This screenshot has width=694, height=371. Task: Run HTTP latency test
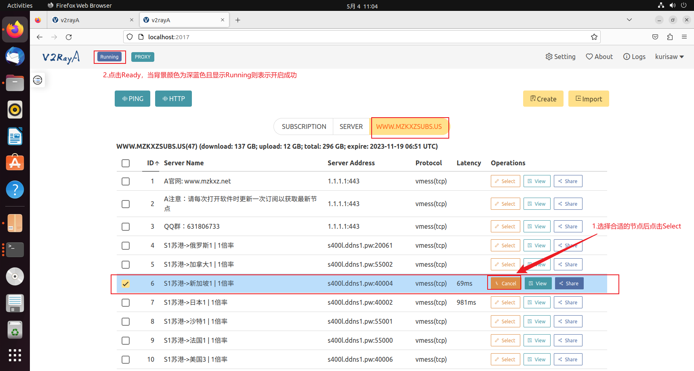pyautogui.click(x=173, y=99)
